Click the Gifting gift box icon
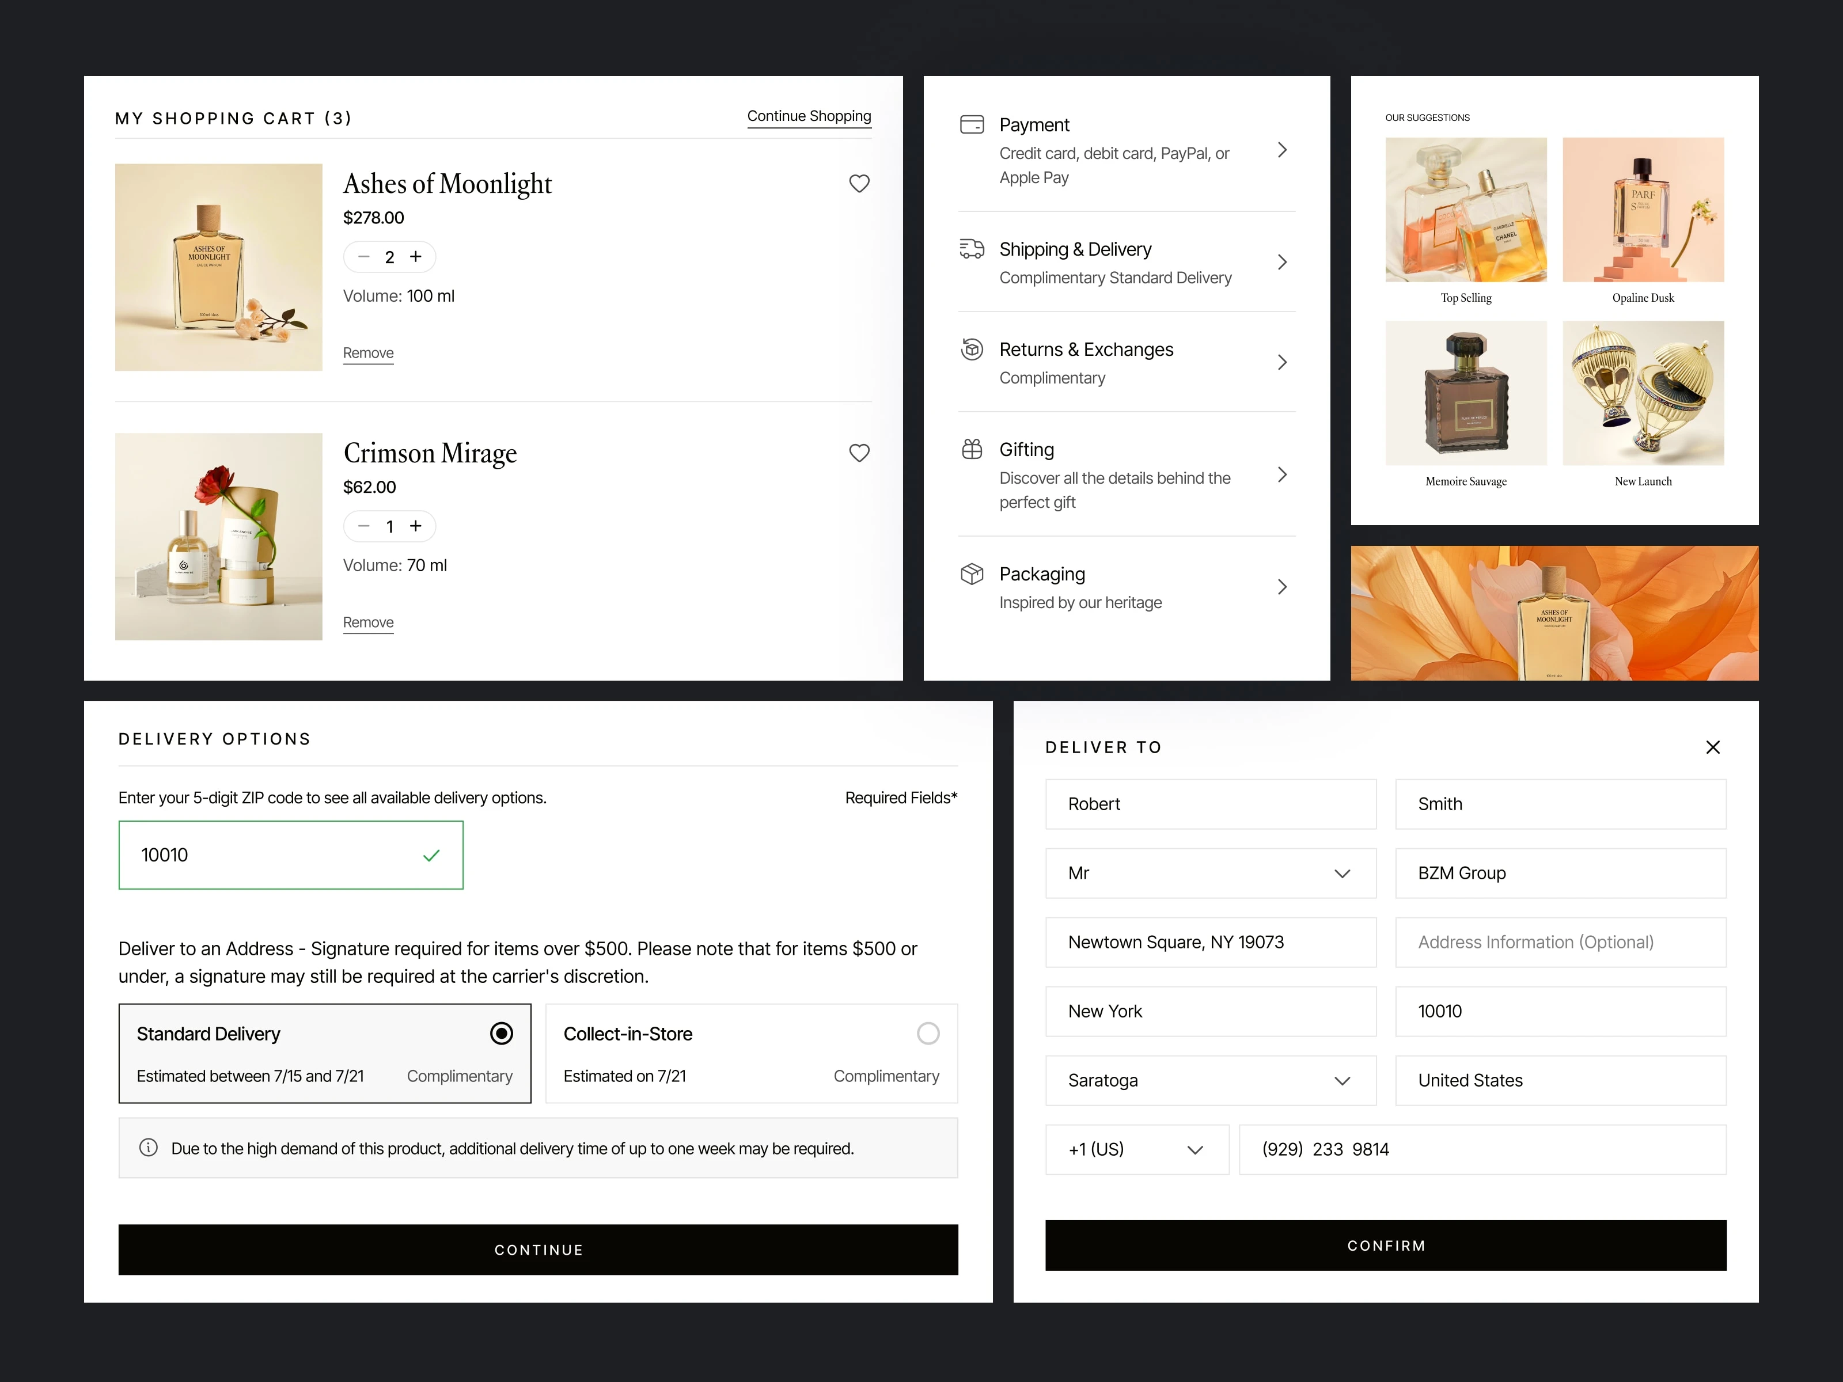This screenshot has width=1843, height=1382. pos(972,449)
